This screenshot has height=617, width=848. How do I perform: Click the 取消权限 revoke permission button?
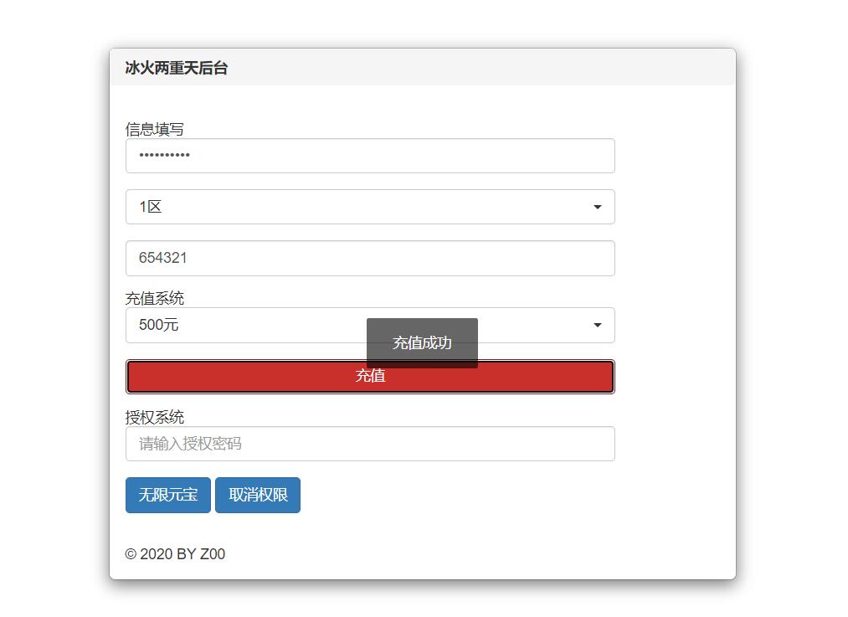(x=257, y=495)
